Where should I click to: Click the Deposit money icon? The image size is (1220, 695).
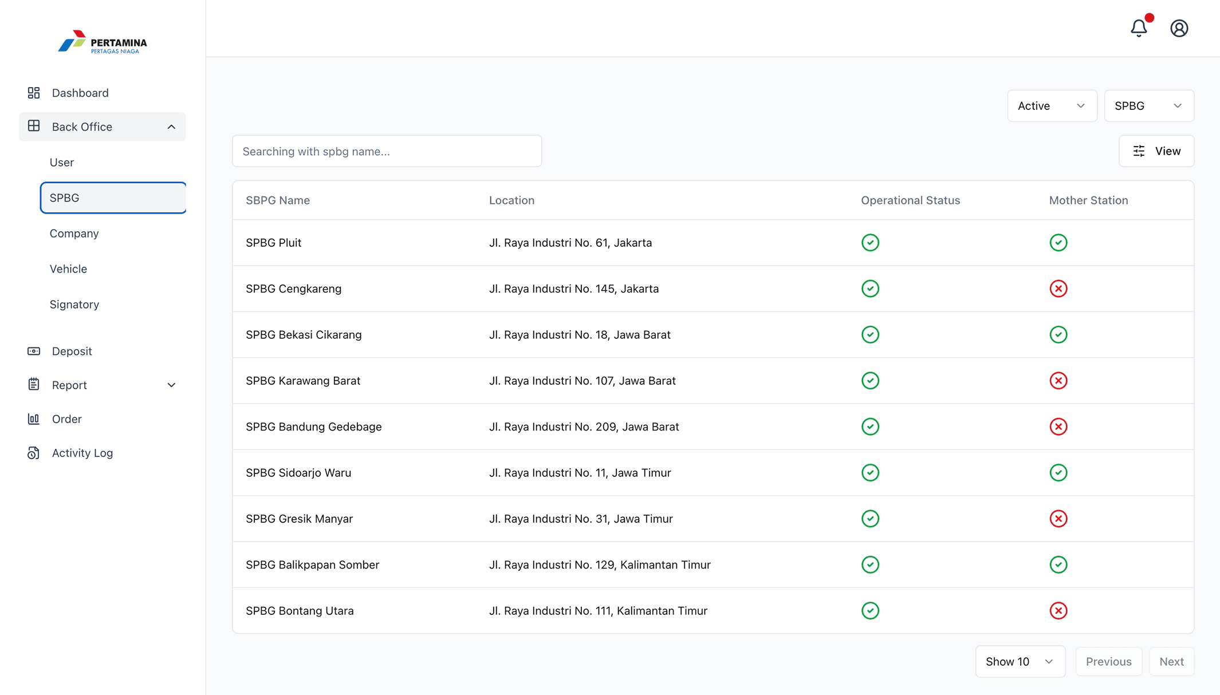34,351
